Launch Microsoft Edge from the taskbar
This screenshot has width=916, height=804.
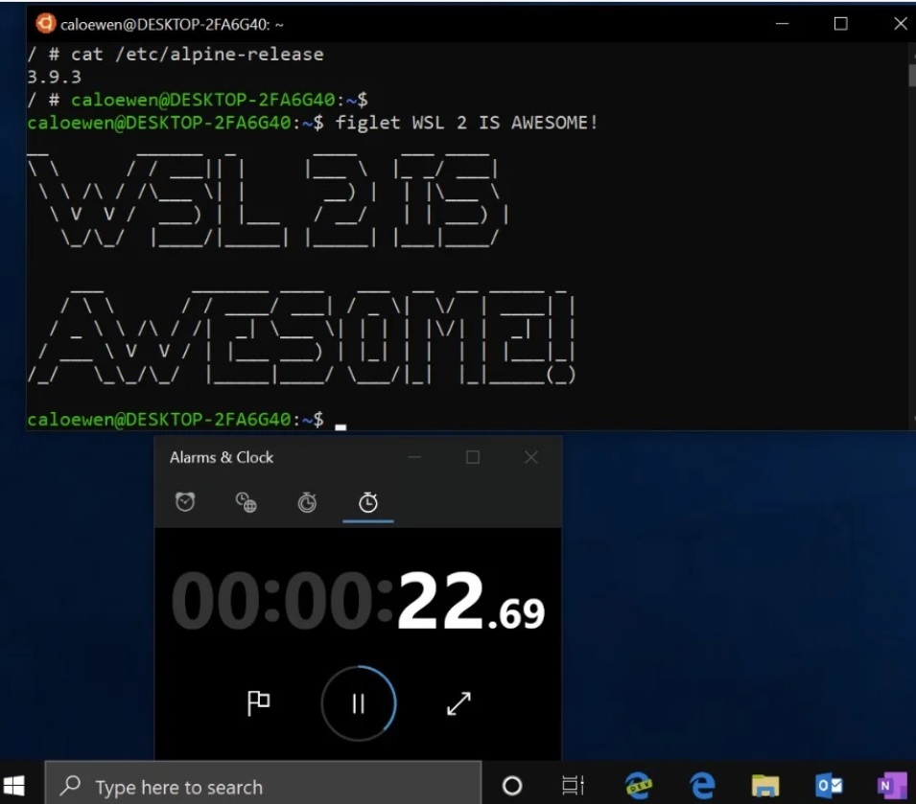point(702,786)
